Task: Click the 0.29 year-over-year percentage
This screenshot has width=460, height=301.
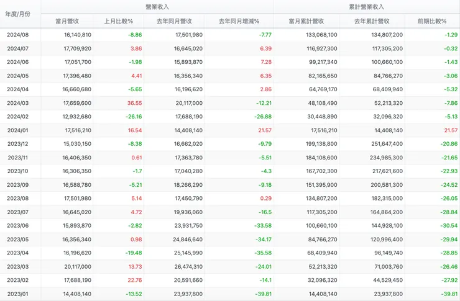Action: pos(266,198)
